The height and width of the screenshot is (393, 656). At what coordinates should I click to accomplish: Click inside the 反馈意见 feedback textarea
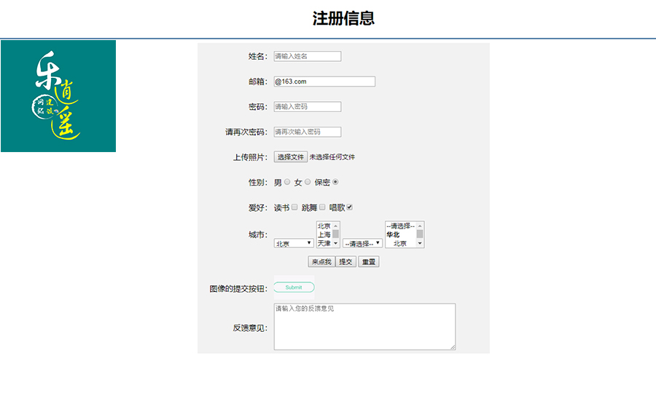(365, 327)
